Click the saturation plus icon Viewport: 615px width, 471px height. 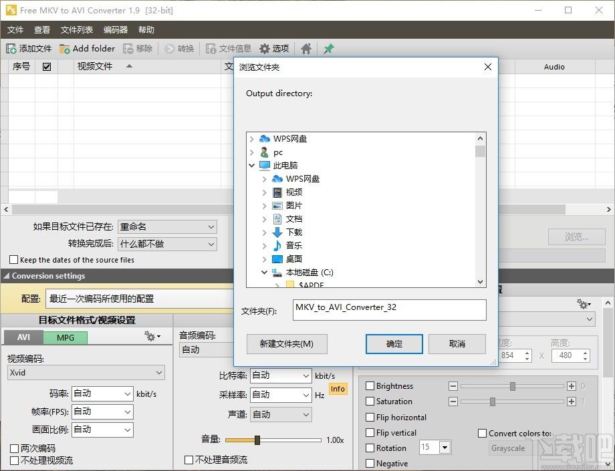[x=572, y=402]
